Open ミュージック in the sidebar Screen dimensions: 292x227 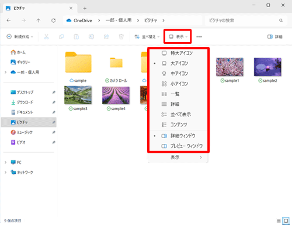pyautogui.click(x=22, y=132)
